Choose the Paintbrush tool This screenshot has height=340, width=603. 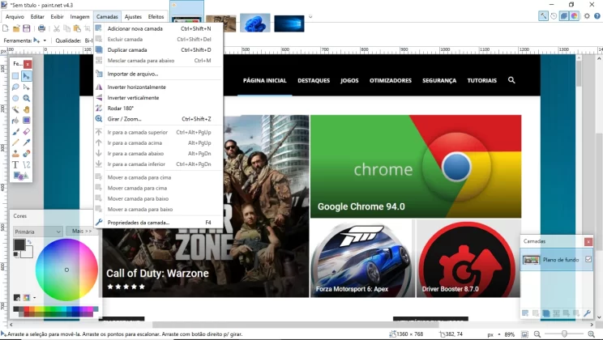(15, 132)
